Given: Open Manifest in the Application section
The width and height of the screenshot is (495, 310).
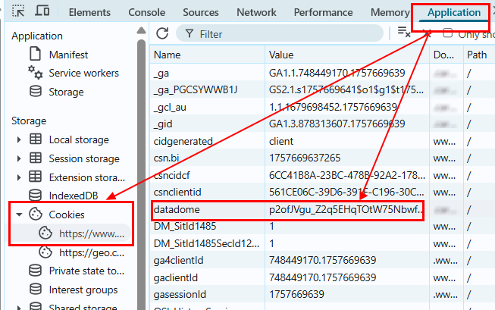Looking at the screenshot, I should click(x=68, y=55).
